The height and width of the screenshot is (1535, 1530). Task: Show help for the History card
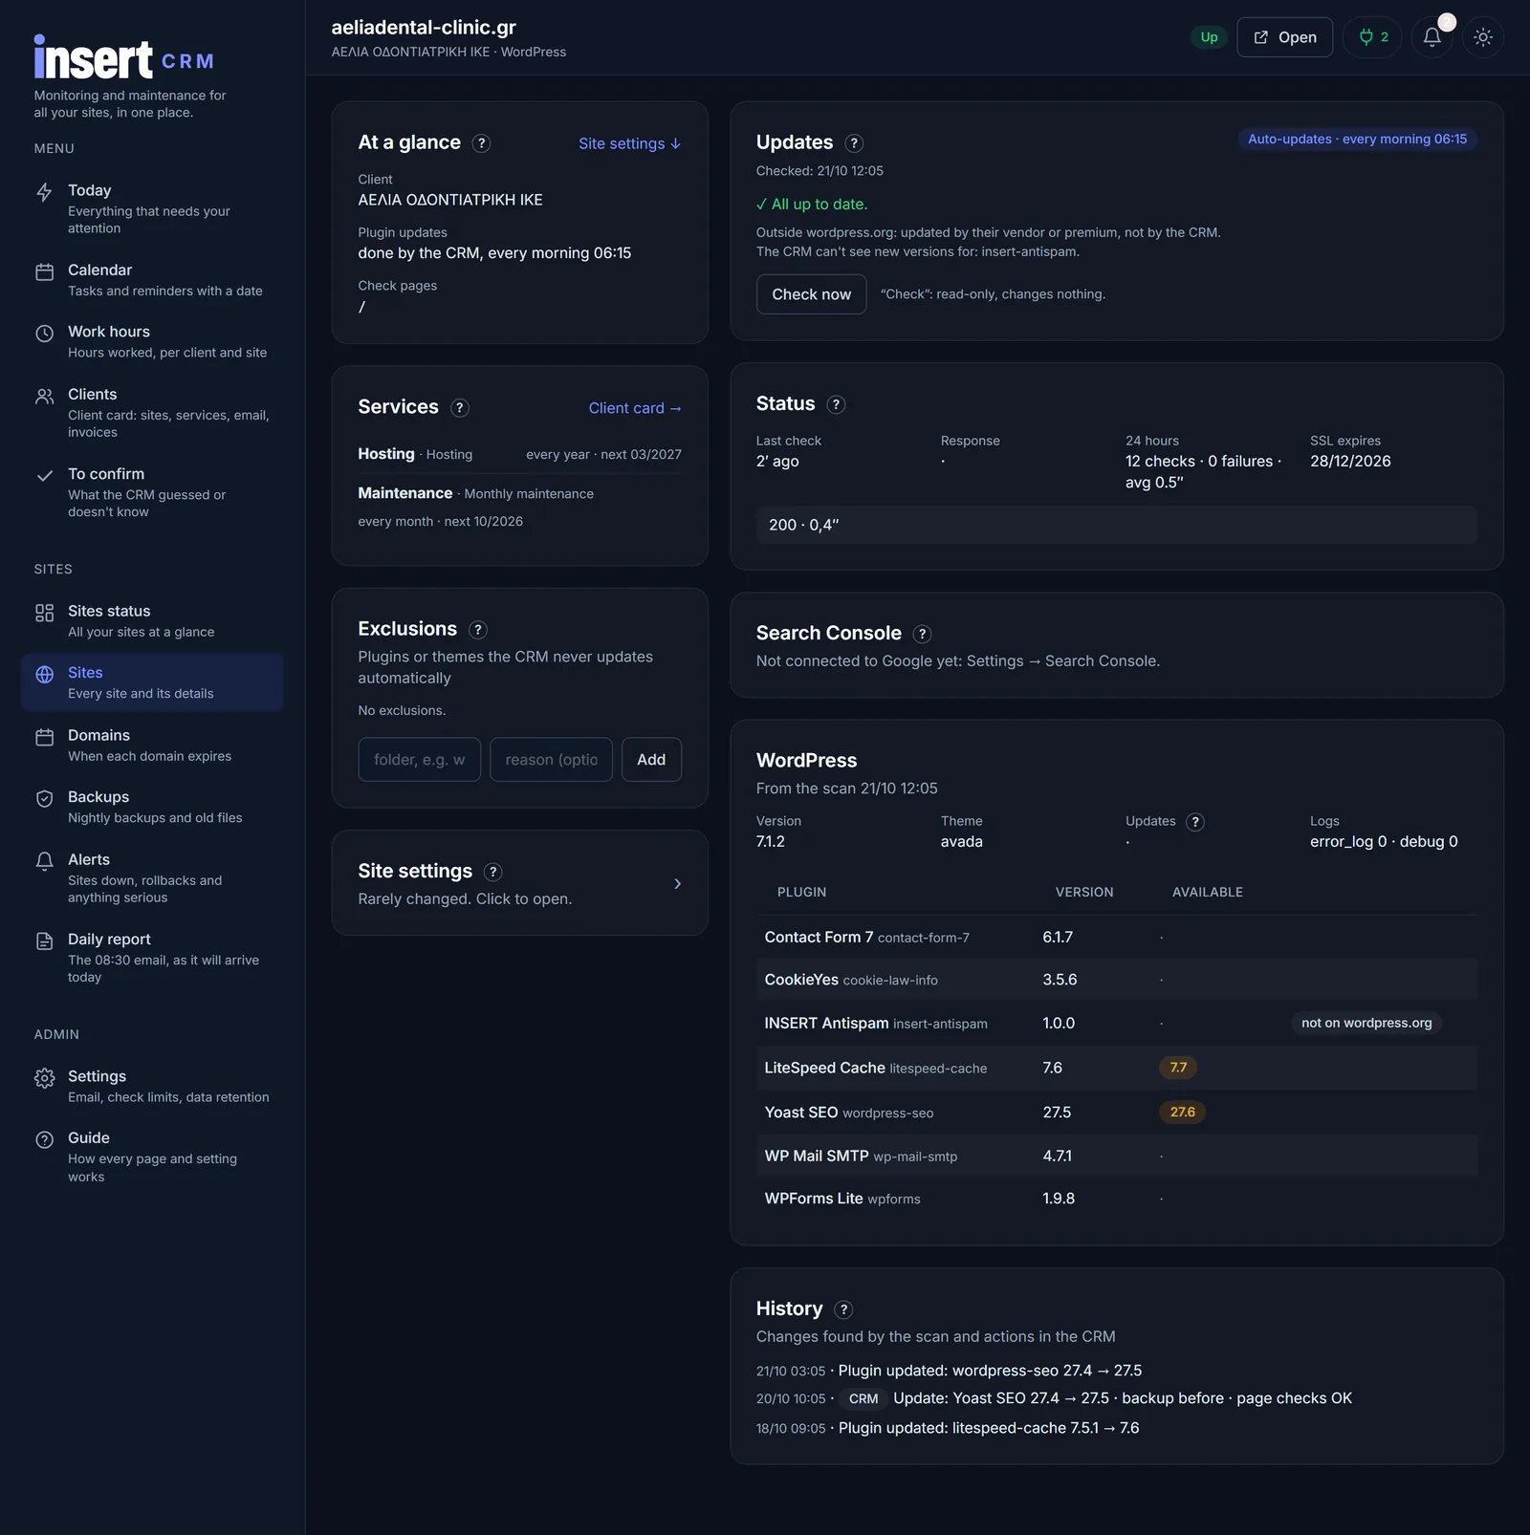click(843, 1309)
